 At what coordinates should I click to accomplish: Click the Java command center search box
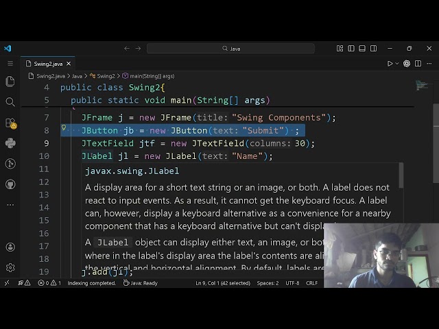coord(230,49)
